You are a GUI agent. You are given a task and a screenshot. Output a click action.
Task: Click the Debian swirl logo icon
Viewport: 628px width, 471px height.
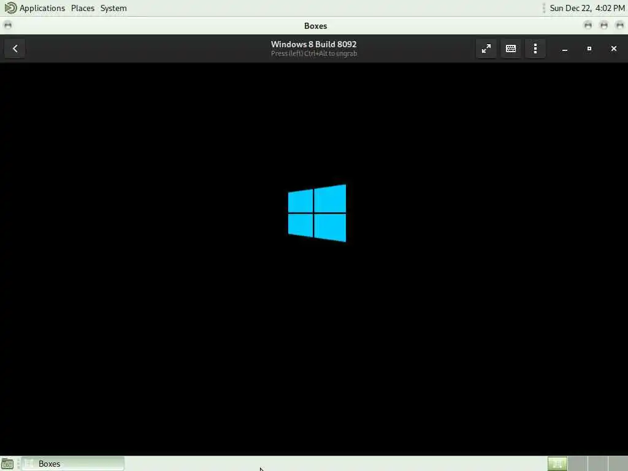[10, 8]
